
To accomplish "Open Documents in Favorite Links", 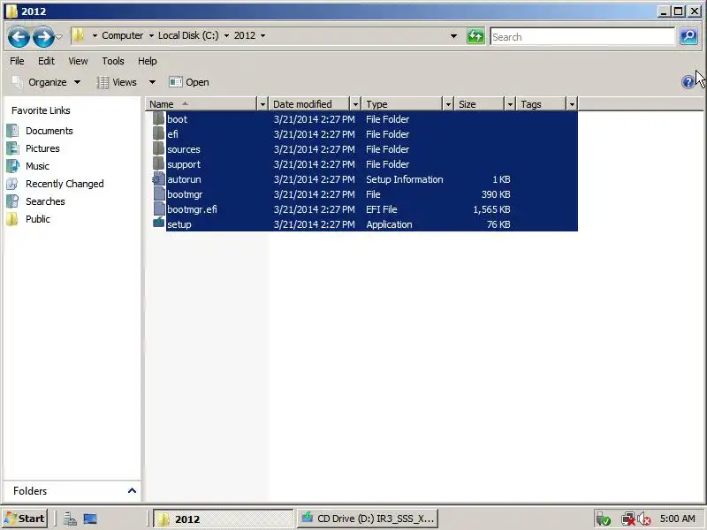I will 49,131.
